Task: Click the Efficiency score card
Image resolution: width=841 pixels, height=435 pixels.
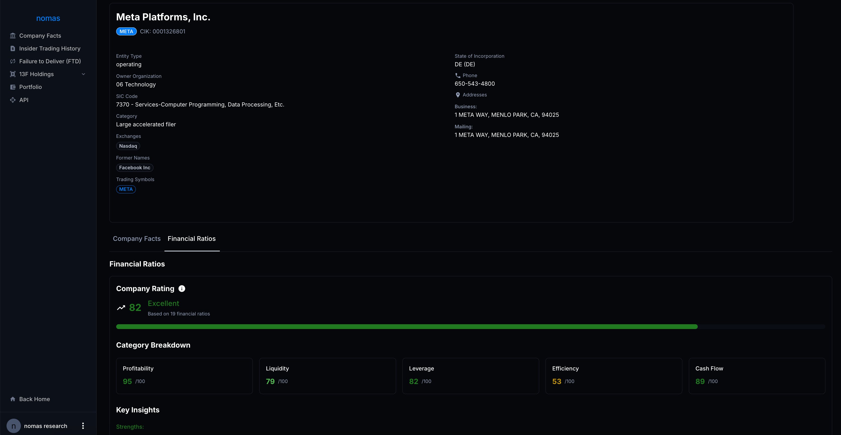Action: click(x=613, y=376)
